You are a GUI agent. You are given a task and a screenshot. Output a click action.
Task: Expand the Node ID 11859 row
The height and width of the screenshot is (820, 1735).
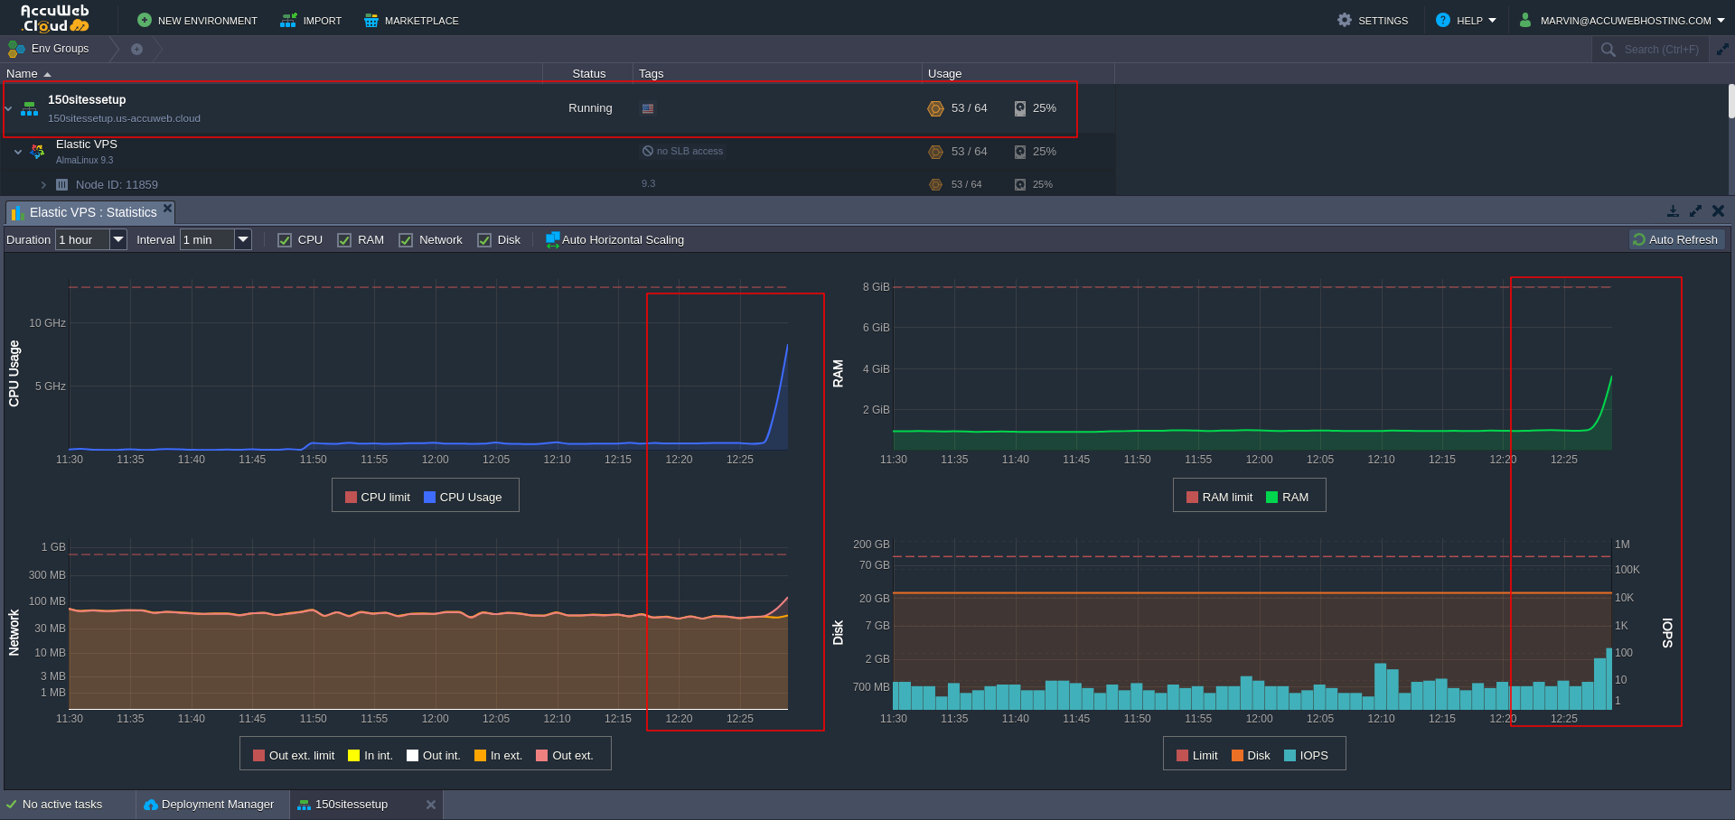[43, 185]
